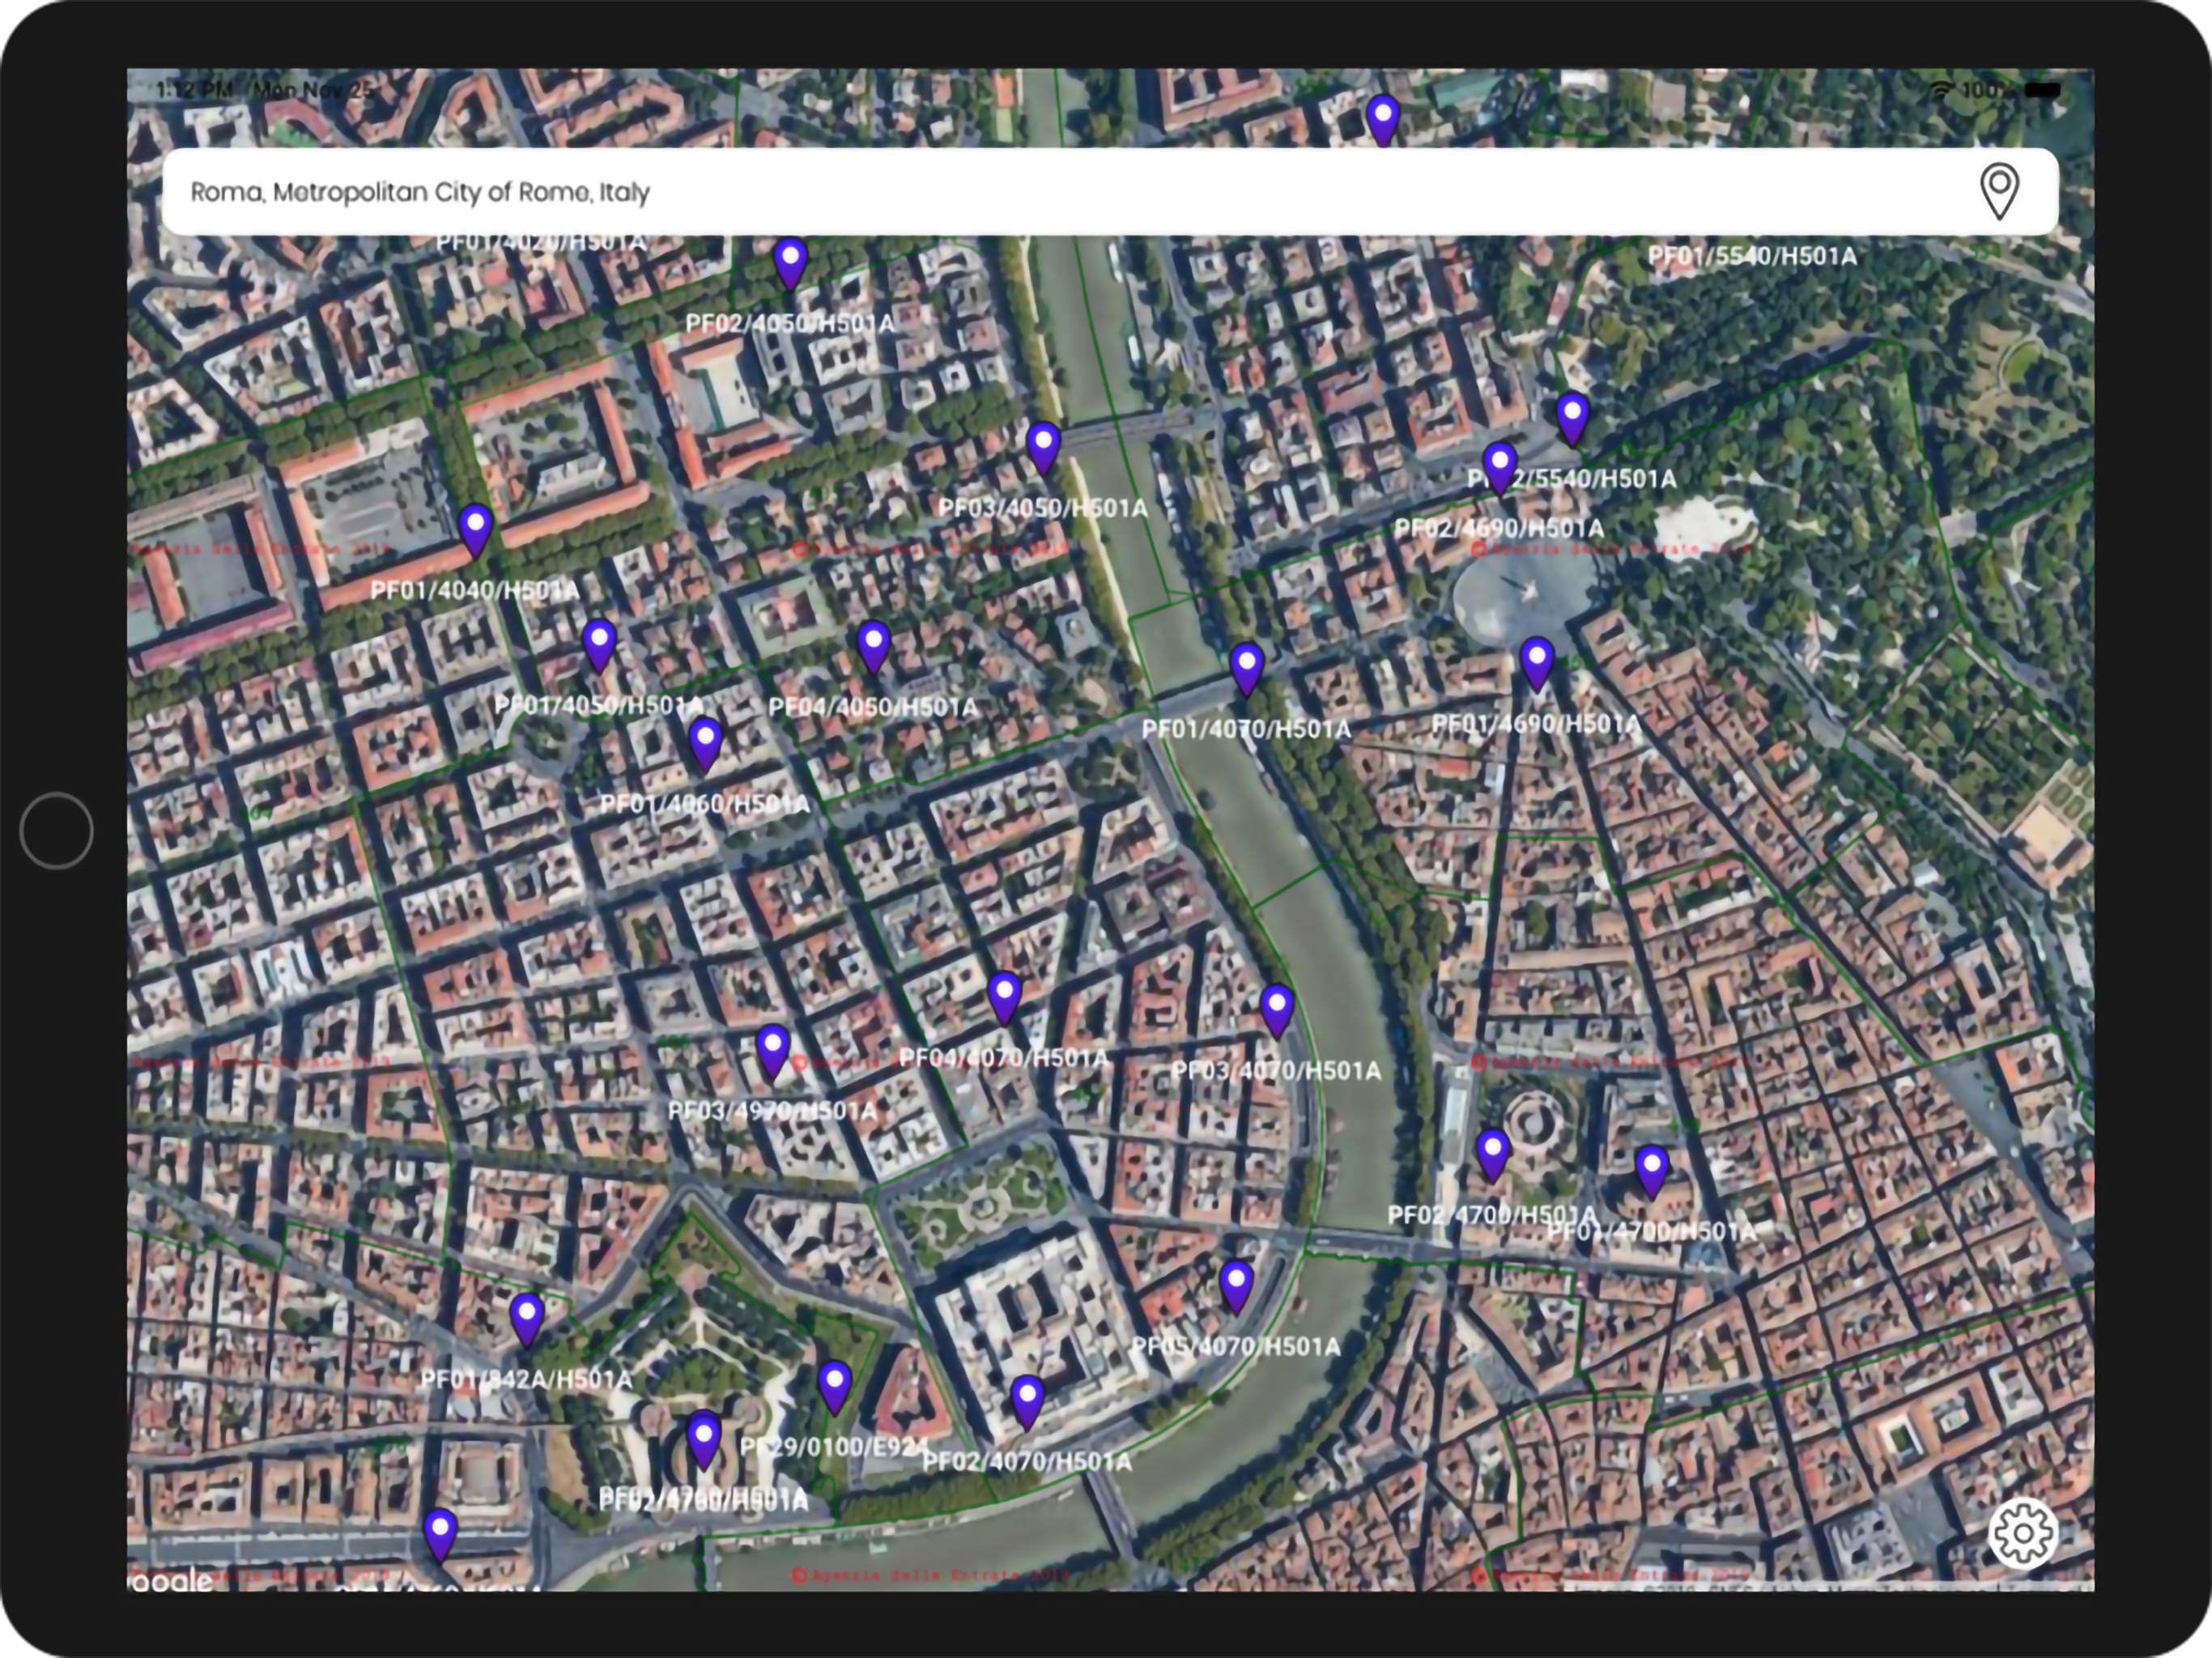Viewport: 2212px width, 1658px height.
Task: Select the marker above PF29/0100/E924
Action: tap(834, 1385)
